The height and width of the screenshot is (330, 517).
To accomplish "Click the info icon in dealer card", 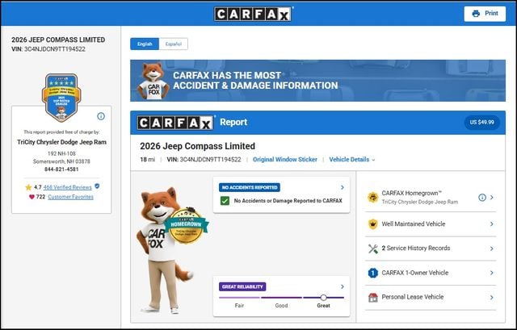I will click(101, 116).
